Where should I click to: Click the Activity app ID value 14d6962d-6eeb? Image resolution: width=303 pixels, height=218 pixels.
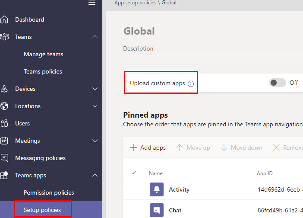coord(280,189)
